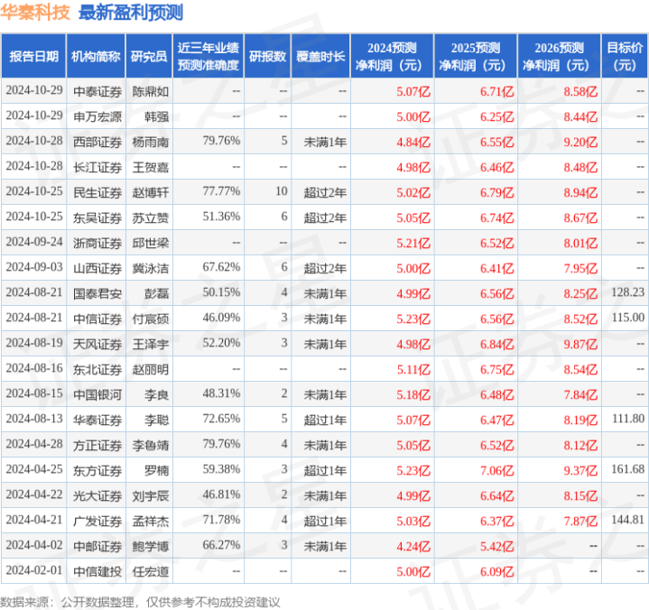The height and width of the screenshot is (610, 649).
Task: Click the target price 115.00
Action: pos(628,318)
